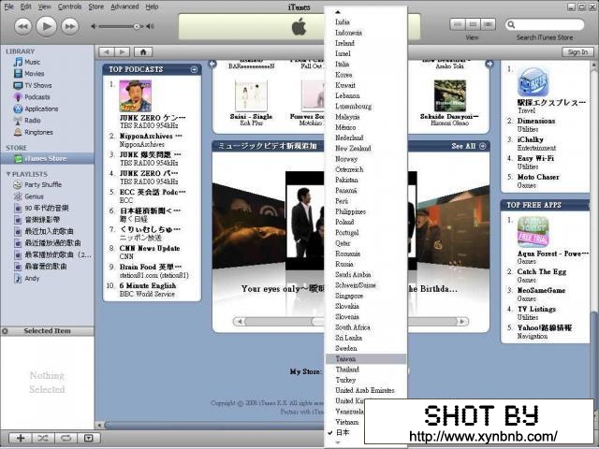
Task: Click the Home icon in the store navigation bar
Action: pos(143,52)
